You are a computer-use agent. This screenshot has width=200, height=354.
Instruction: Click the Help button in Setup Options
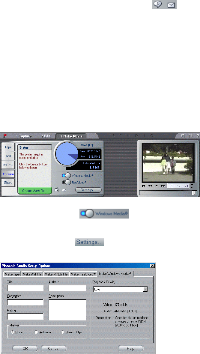tap(130, 348)
